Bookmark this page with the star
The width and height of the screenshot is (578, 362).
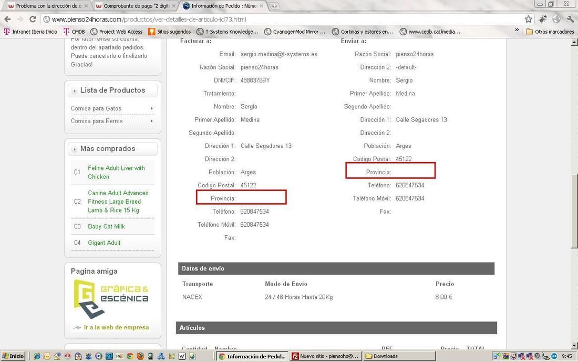coord(528,19)
